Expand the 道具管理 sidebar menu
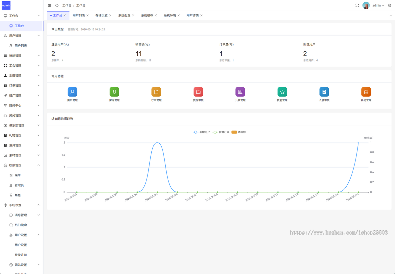The image size is (395, 274). [22, 145]
